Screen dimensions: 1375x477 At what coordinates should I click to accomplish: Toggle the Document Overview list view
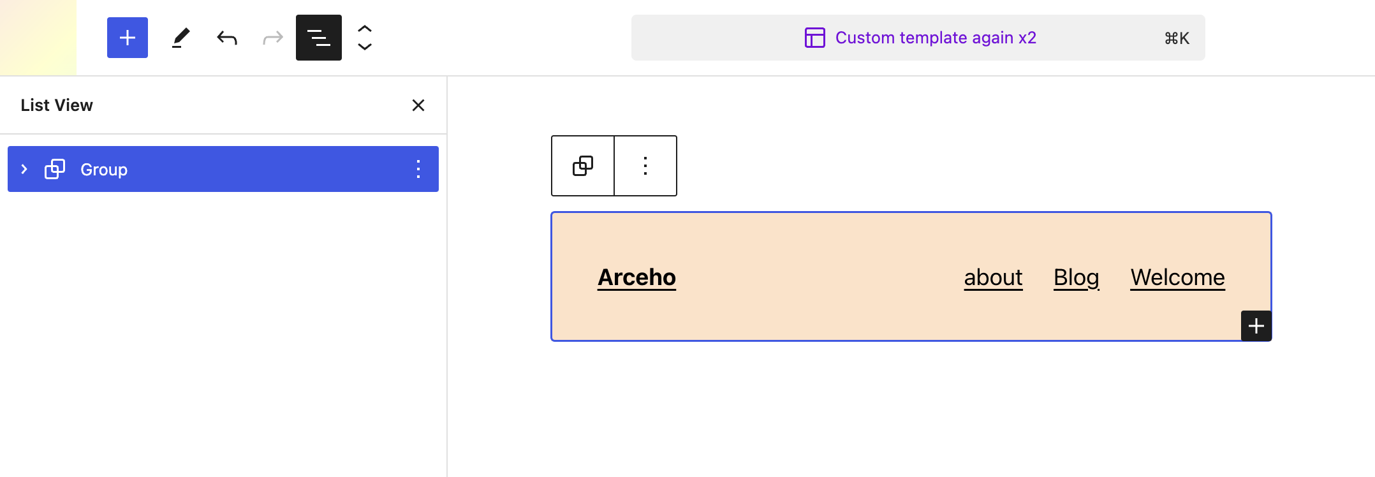click(318, 38)
